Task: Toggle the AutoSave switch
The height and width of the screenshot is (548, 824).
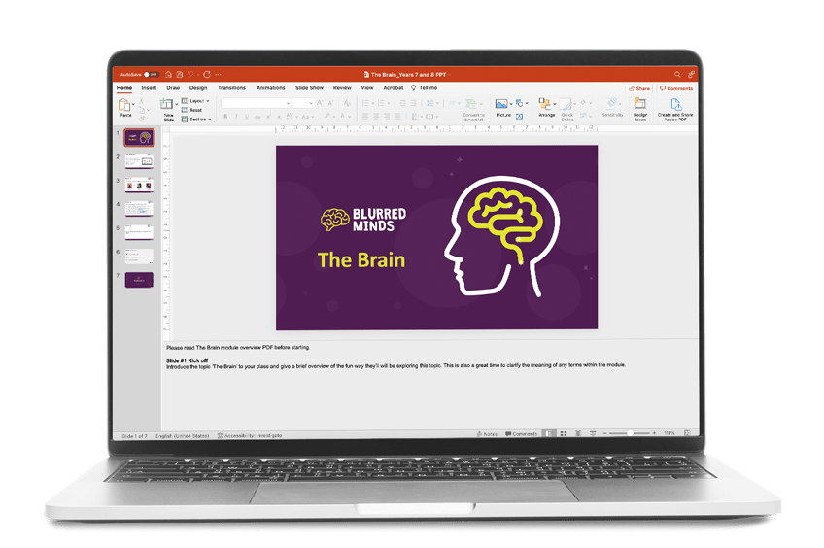Action: click(152, 75)
